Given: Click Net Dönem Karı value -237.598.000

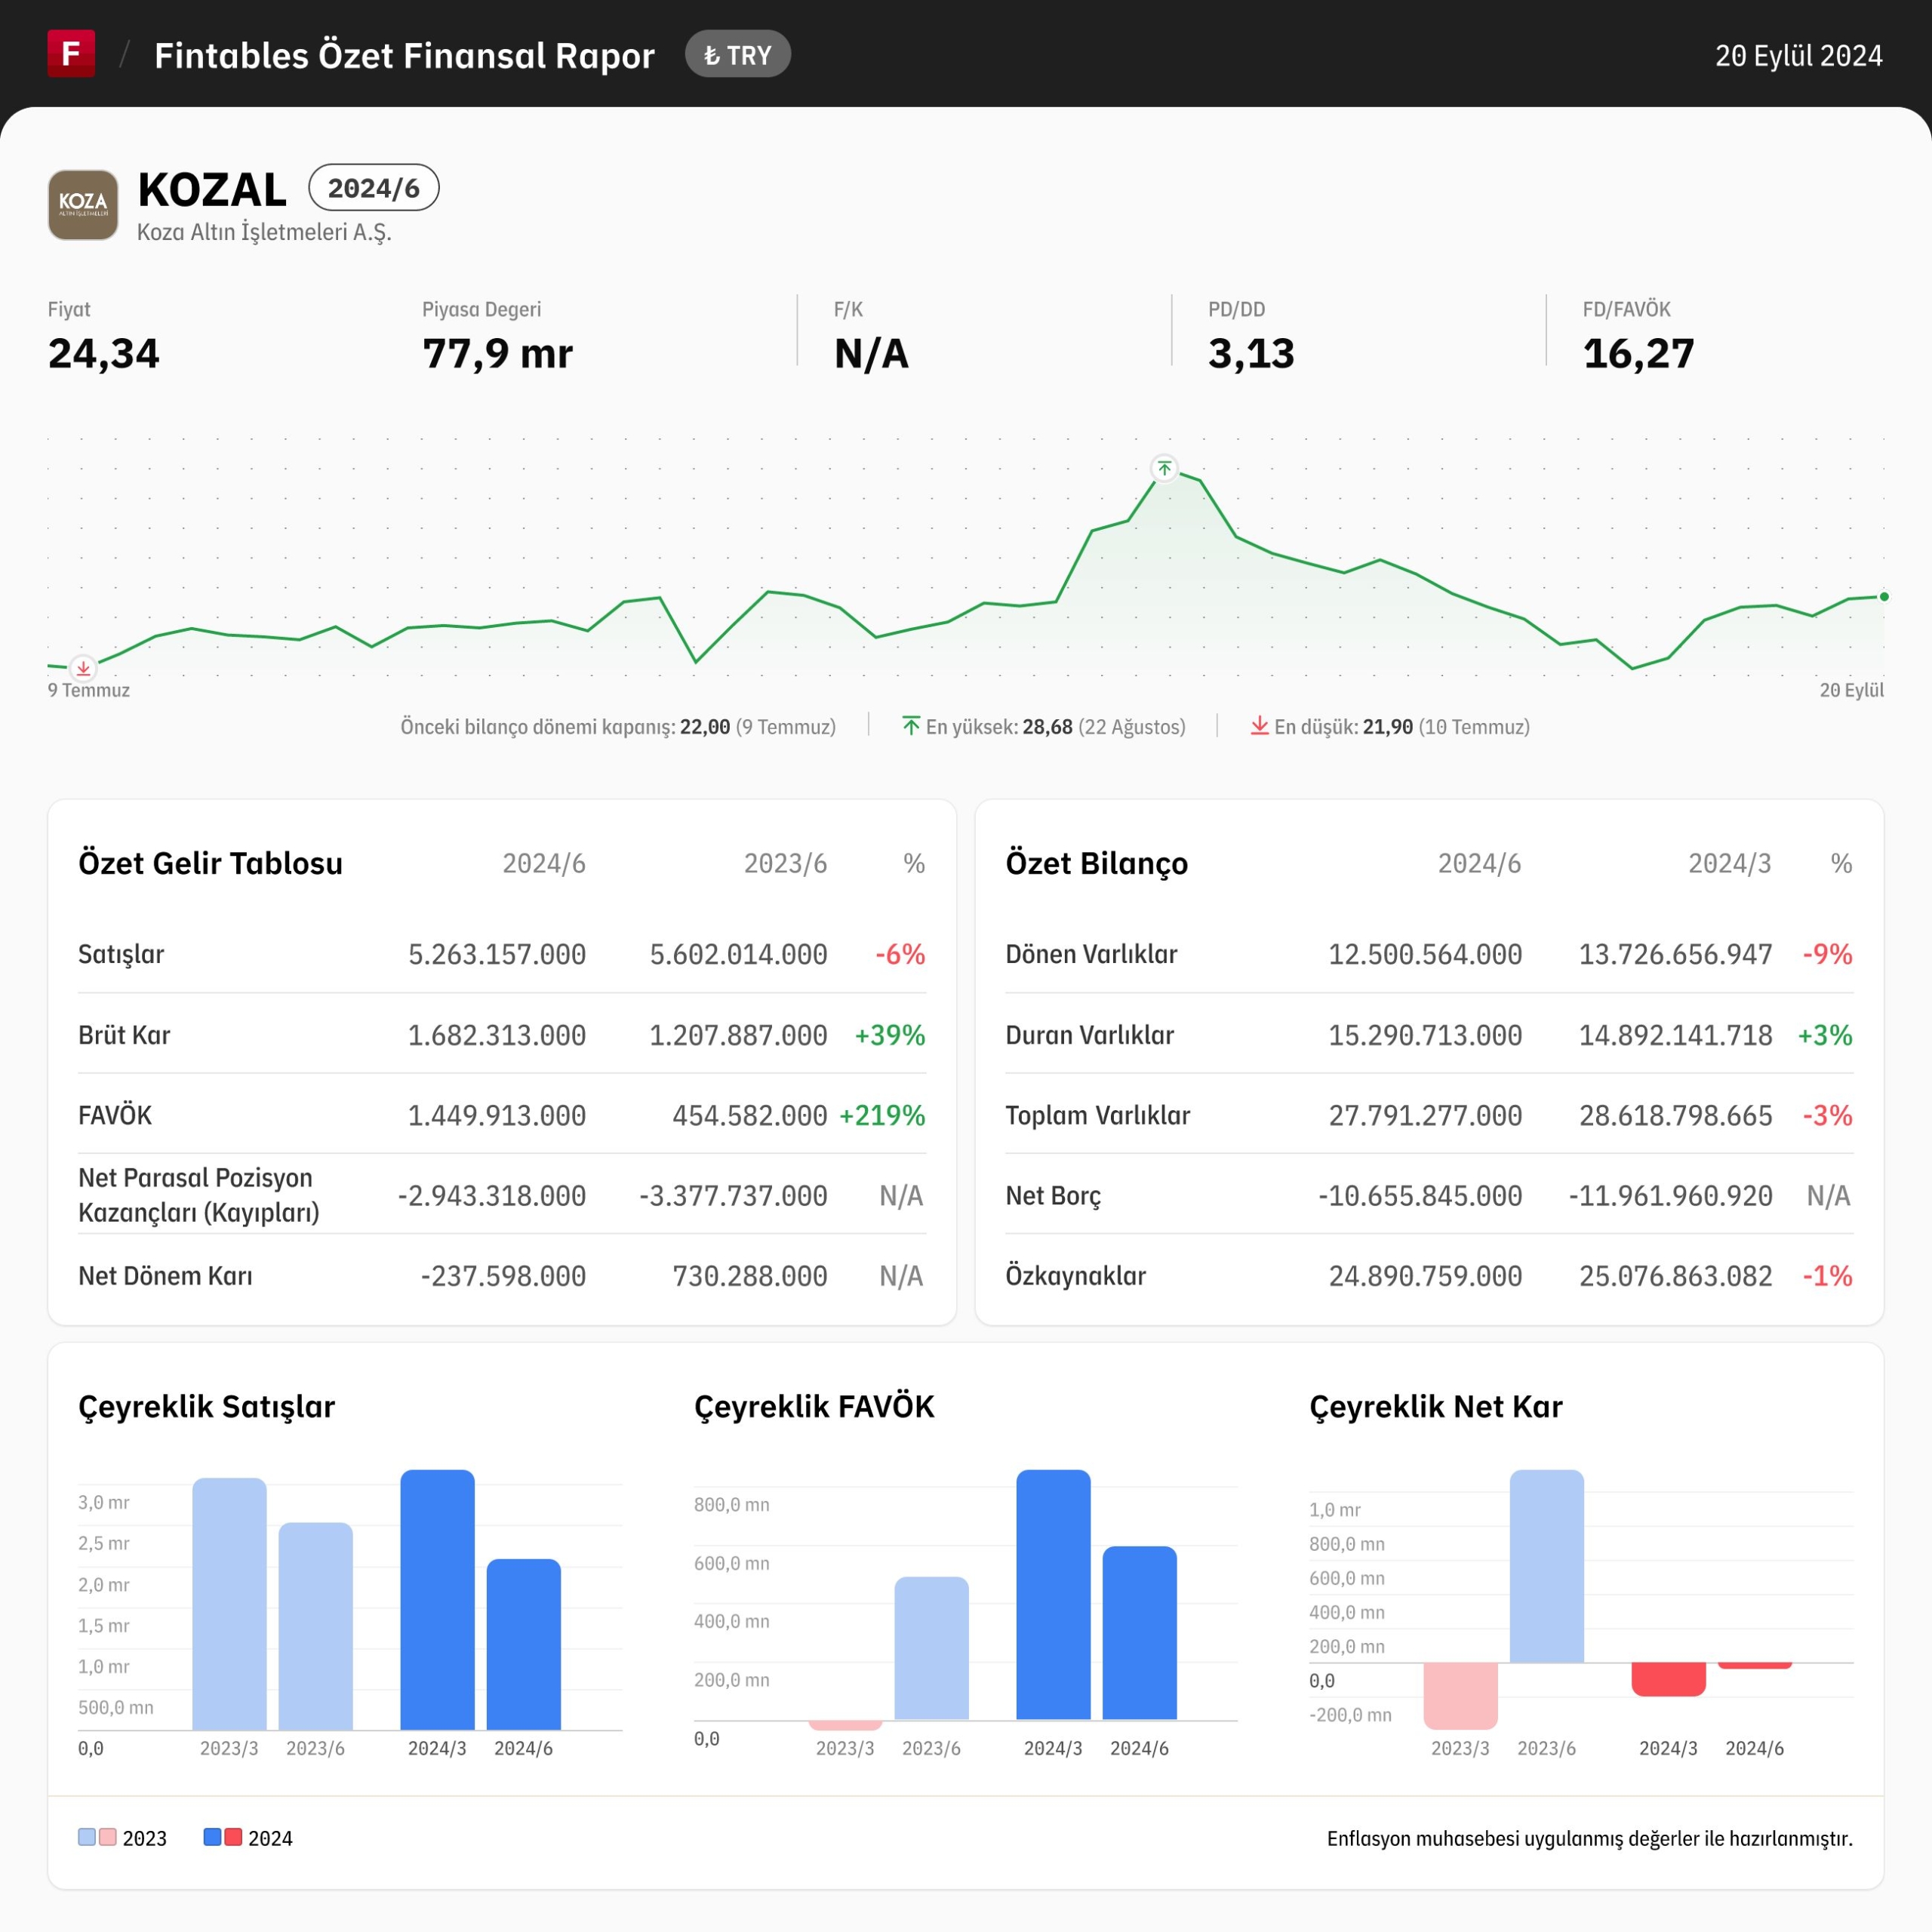Looking at the screenshot, I should (x=503, y=1276).
